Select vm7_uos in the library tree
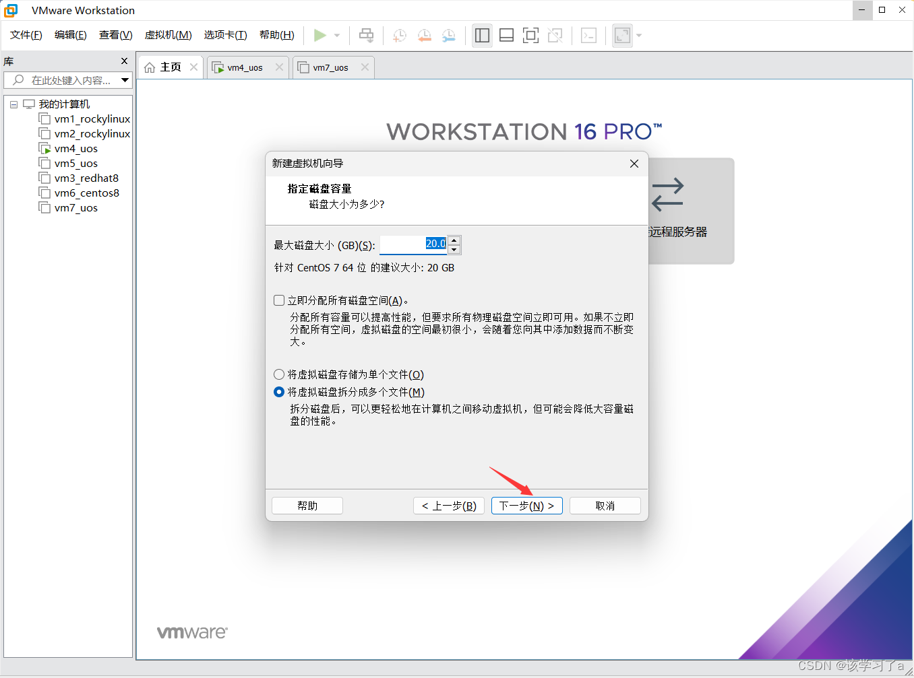 tap(76, 208)
